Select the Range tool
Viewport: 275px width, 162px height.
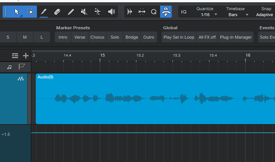tap(31, 12)
